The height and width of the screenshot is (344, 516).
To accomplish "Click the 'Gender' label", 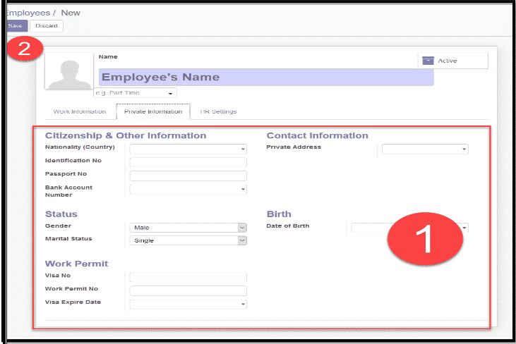I will (59, 226).
